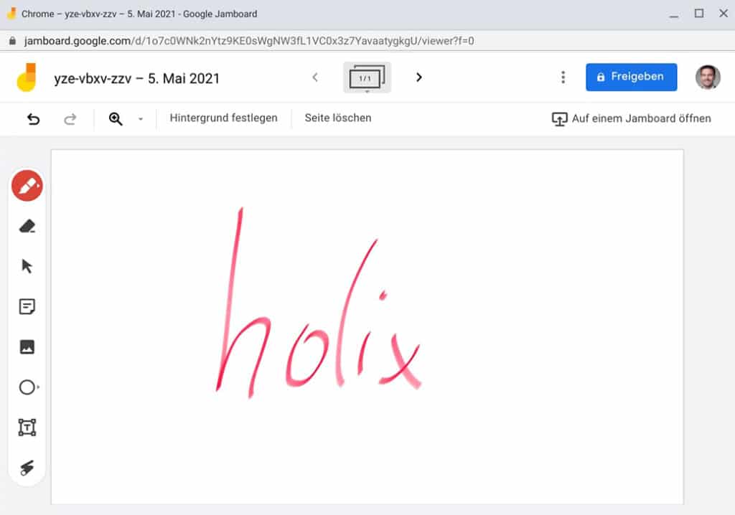735x515 pixels.
Task: Click Auf einem Jamboard öffnen
Action: click(632, 118)
